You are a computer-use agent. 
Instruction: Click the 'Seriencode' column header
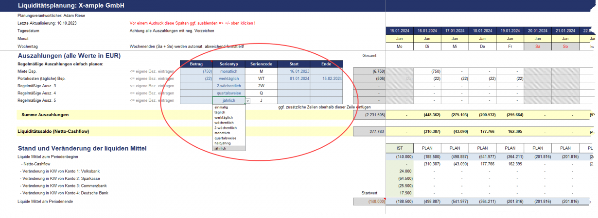point(261,64)
